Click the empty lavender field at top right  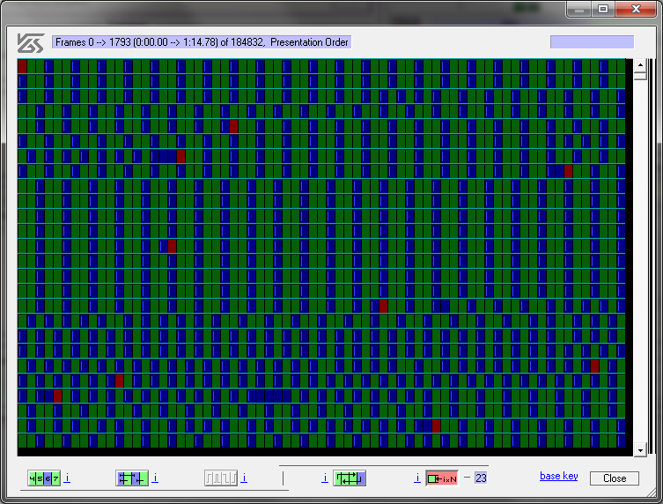[x=592, y=42]
